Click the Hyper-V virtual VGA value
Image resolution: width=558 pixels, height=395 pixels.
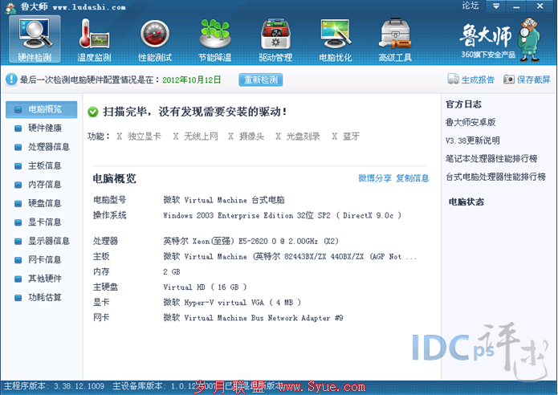point(232,303)
